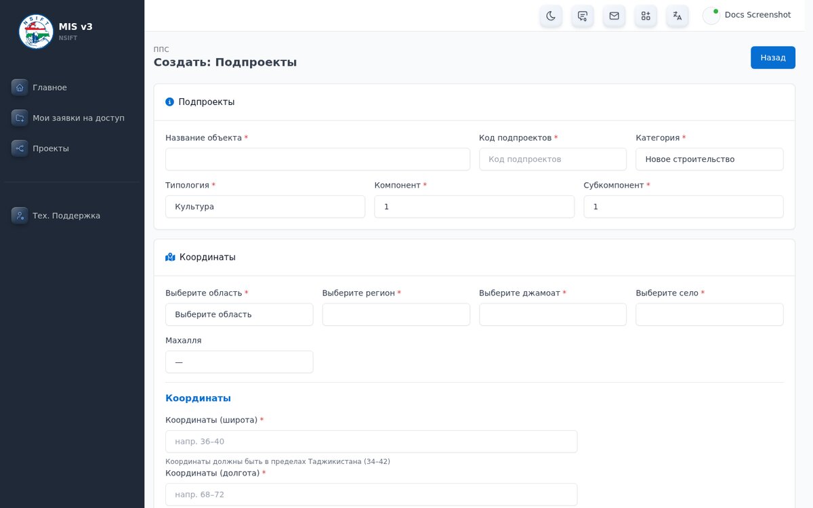Click the ППС breadcrumb text
The image size is (813, 508).
pyautogui.click(x=161, y=49)
